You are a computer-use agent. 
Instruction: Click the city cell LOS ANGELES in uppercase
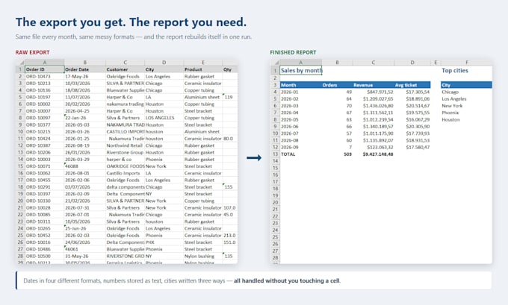pyautogui.click(x=164, y=118)
